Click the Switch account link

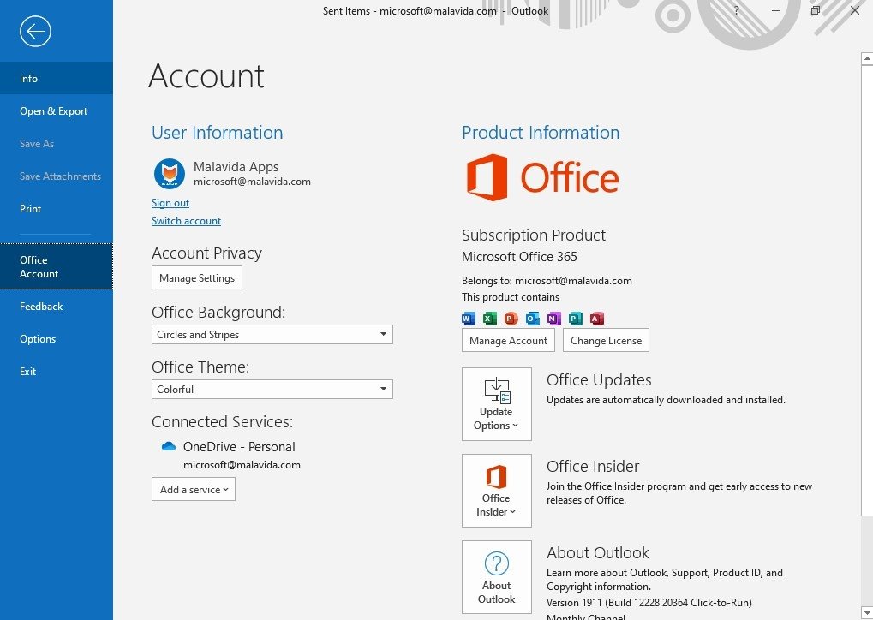(186, 221)
